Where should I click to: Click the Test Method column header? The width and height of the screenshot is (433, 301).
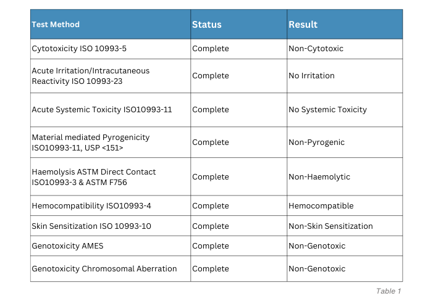(x=111, y=24)
